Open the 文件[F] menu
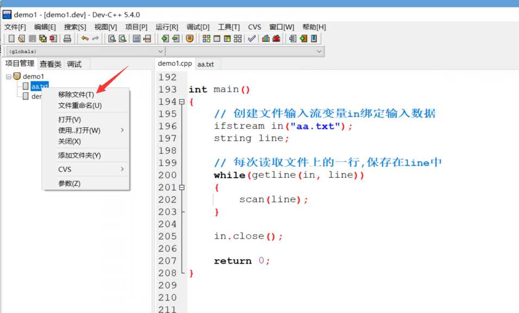 [15, 27]
